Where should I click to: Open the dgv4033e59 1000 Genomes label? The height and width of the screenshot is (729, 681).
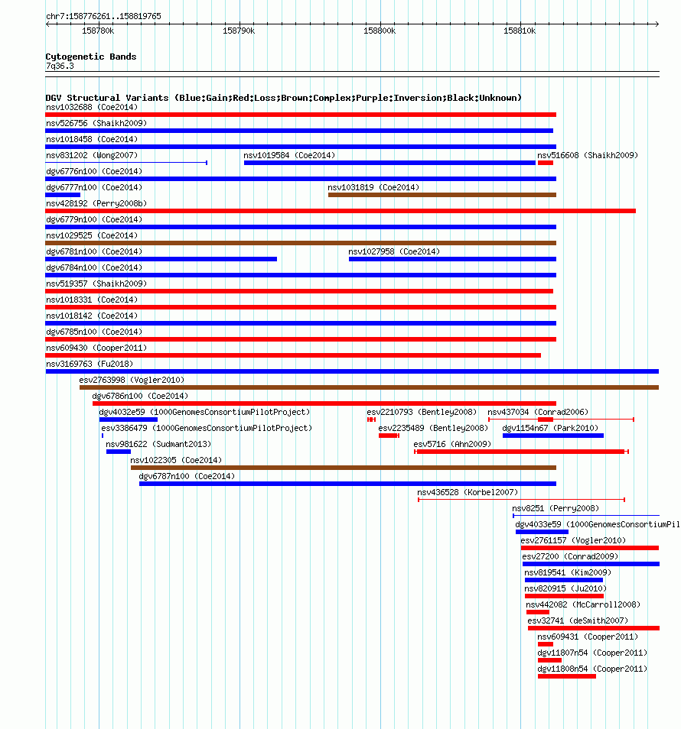598,524
